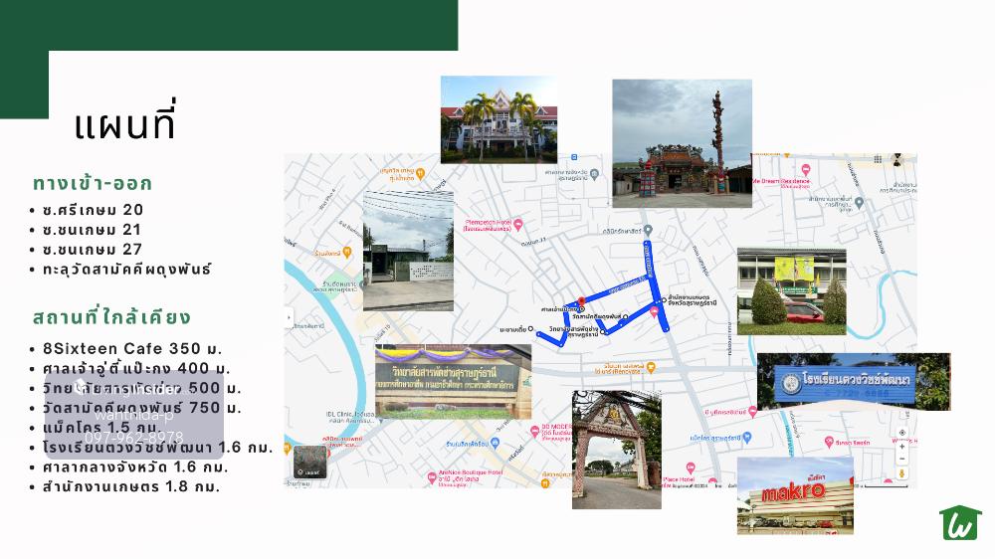Open the Makro store photo

(794, 494)
